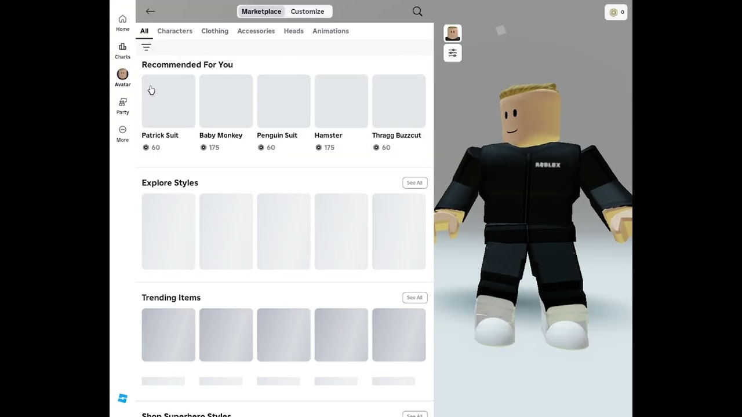See all Trending Items
This screenshot has width=742, height=417.
coord(414,298)
